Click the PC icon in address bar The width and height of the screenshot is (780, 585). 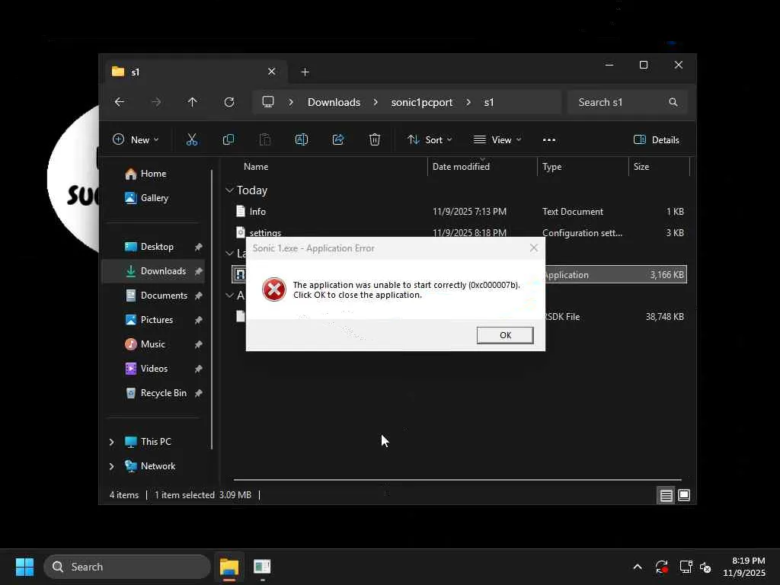coord(268,102)
